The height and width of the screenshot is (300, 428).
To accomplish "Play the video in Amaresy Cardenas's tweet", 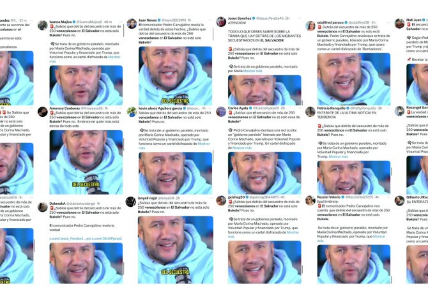I will pyautogui.click(x=86, y=162).
